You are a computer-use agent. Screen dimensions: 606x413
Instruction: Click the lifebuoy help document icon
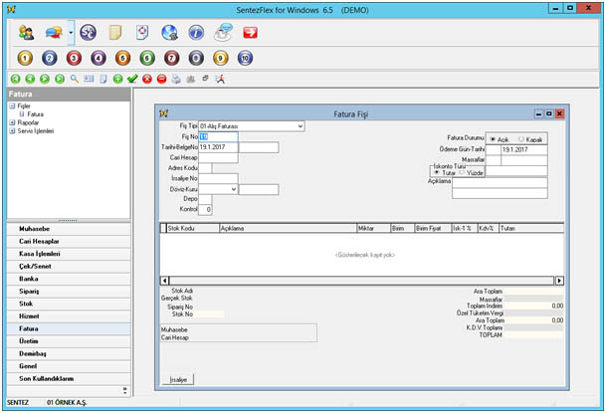142,33
